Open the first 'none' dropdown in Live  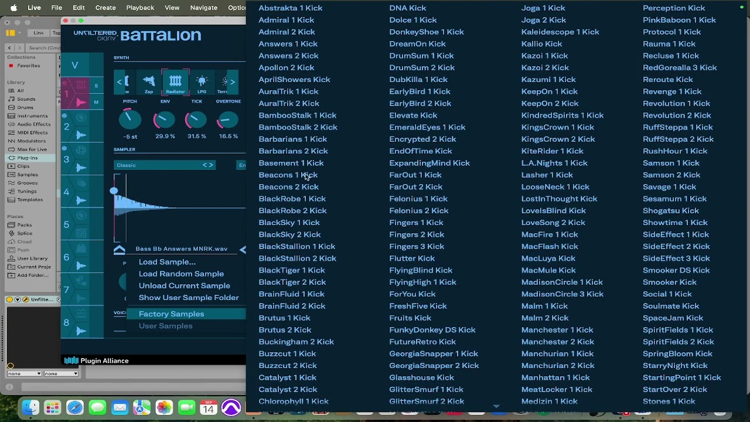click(25, 373)
